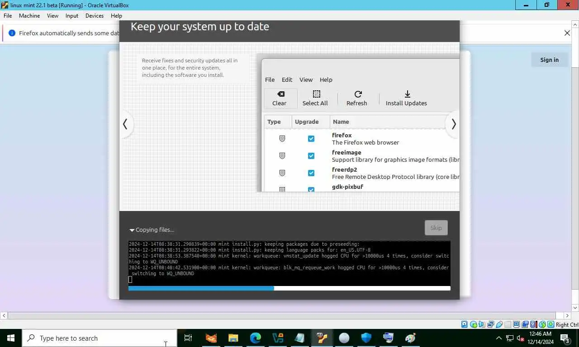Click the shield type icon for freeimage
This screenshot has width=579, height=347.
[282, 156]
